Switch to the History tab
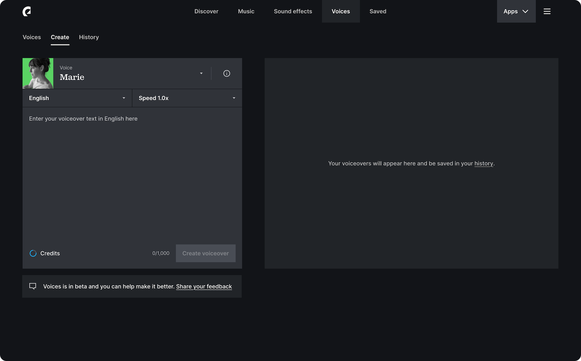Viewport: 581px width, 361px height. [89, 37]
